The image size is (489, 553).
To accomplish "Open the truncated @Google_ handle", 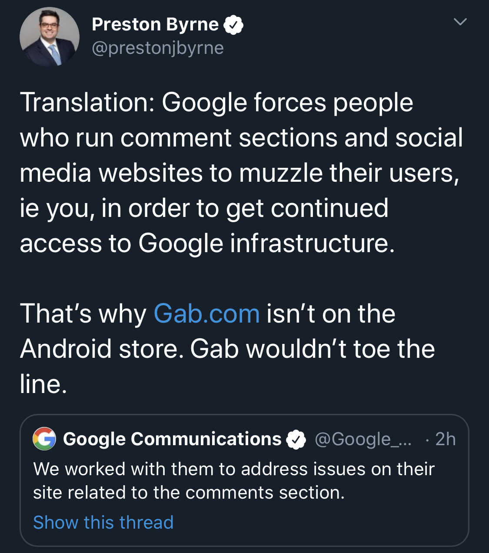I will click(x=363, y=439).
